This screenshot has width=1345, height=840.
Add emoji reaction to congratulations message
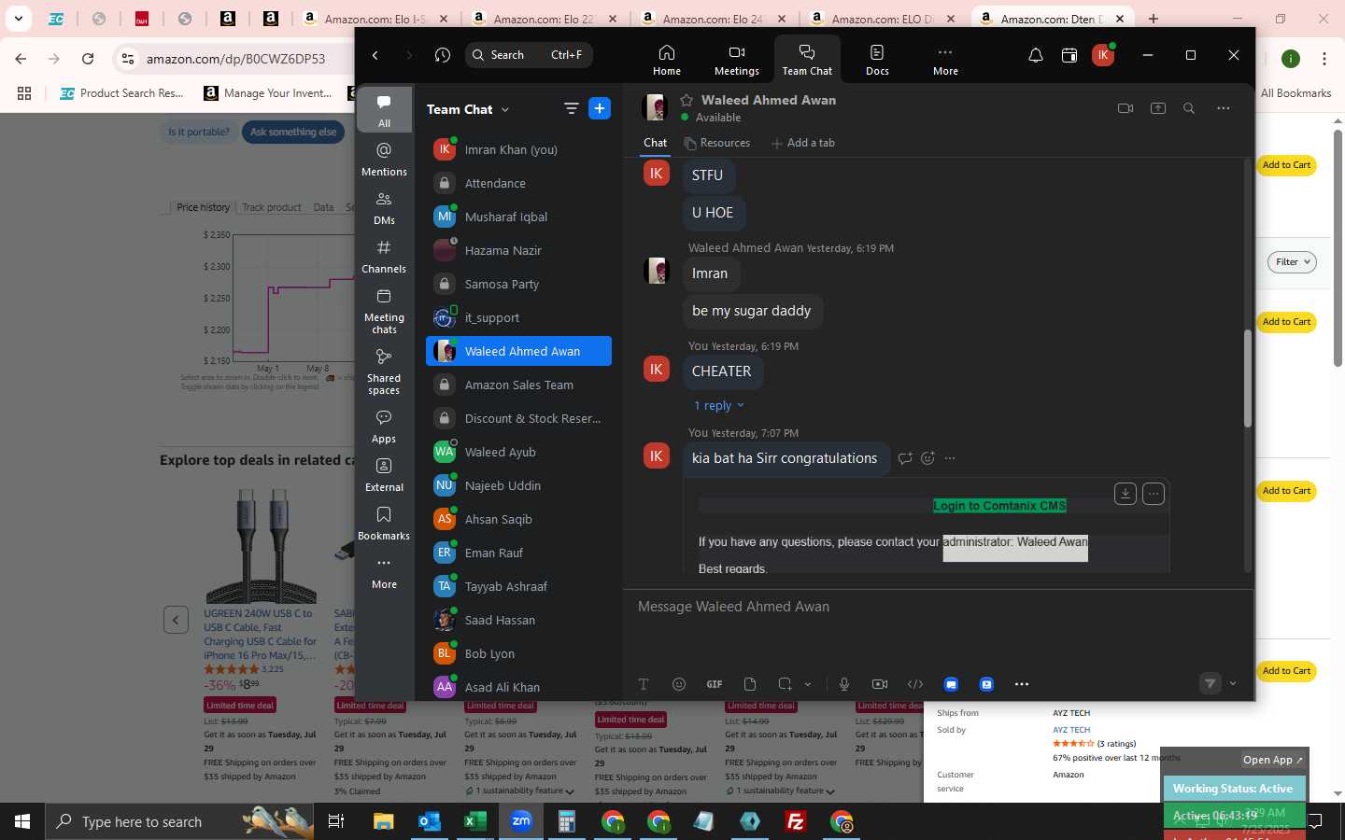927,458
